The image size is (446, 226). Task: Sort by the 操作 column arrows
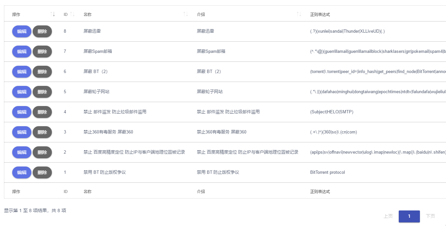[x=53, y=14]
